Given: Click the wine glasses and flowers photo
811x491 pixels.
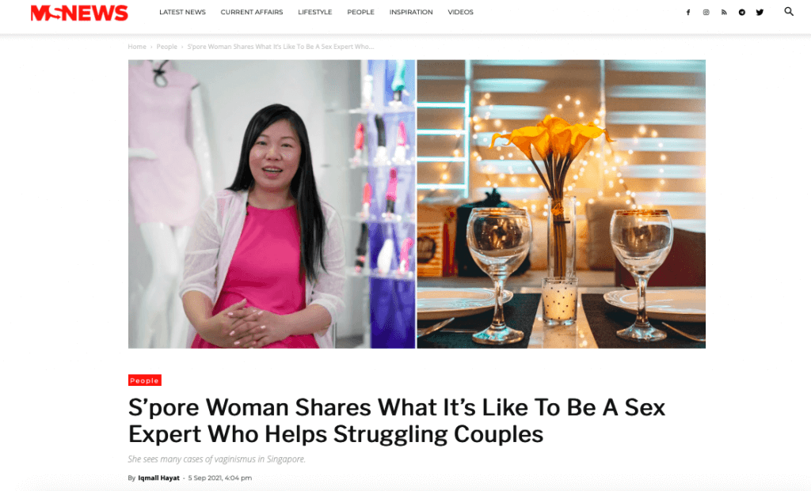Looking at the screenshot, I should point(562,204).
